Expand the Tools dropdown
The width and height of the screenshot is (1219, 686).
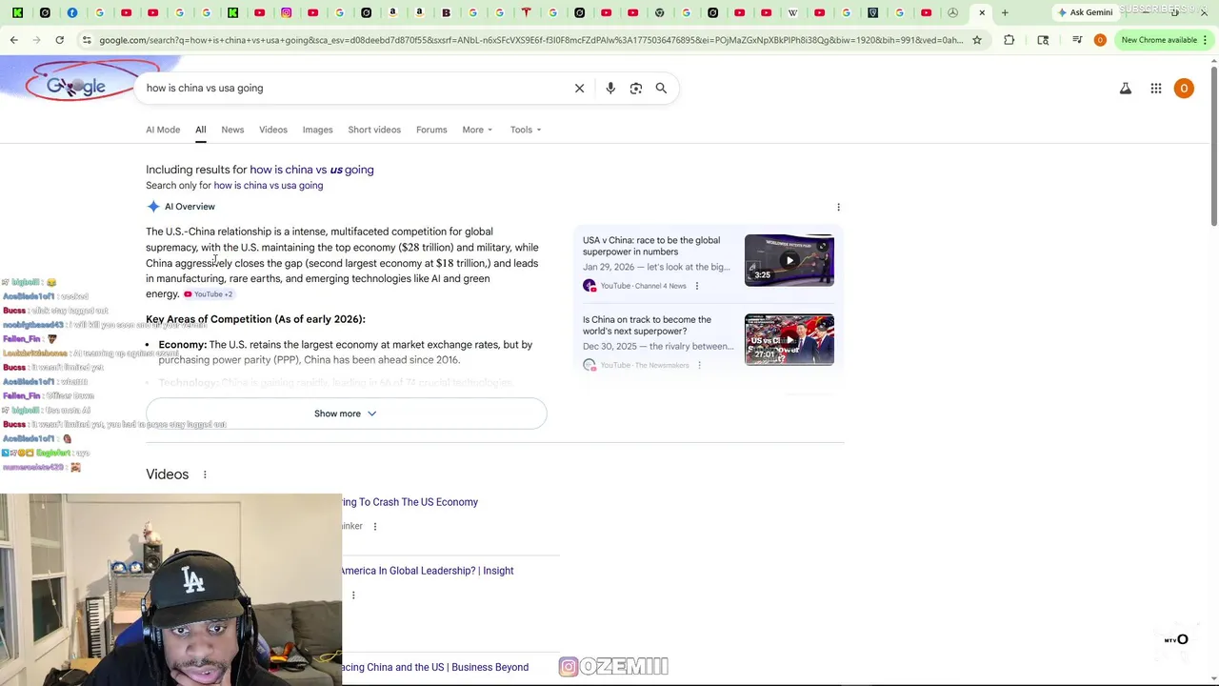(x=525, y=130)
